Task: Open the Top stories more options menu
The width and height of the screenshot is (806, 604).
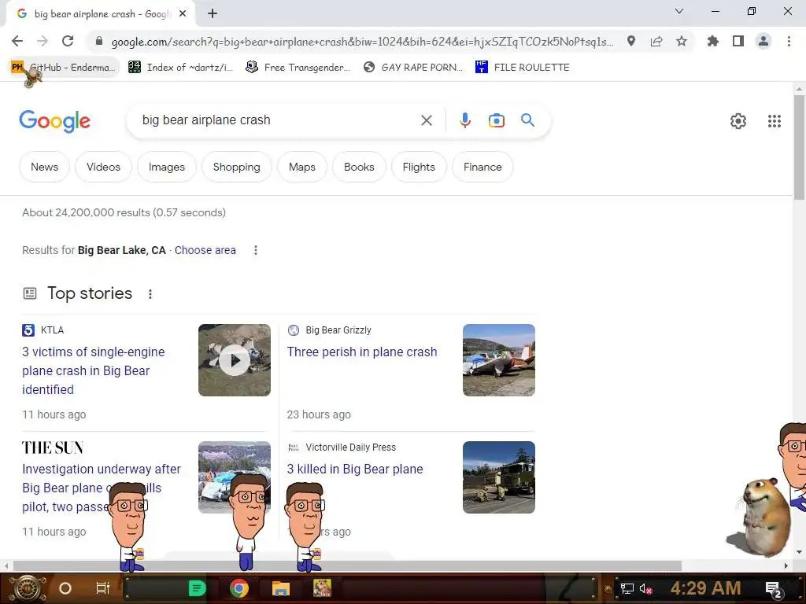Action: 150,294
